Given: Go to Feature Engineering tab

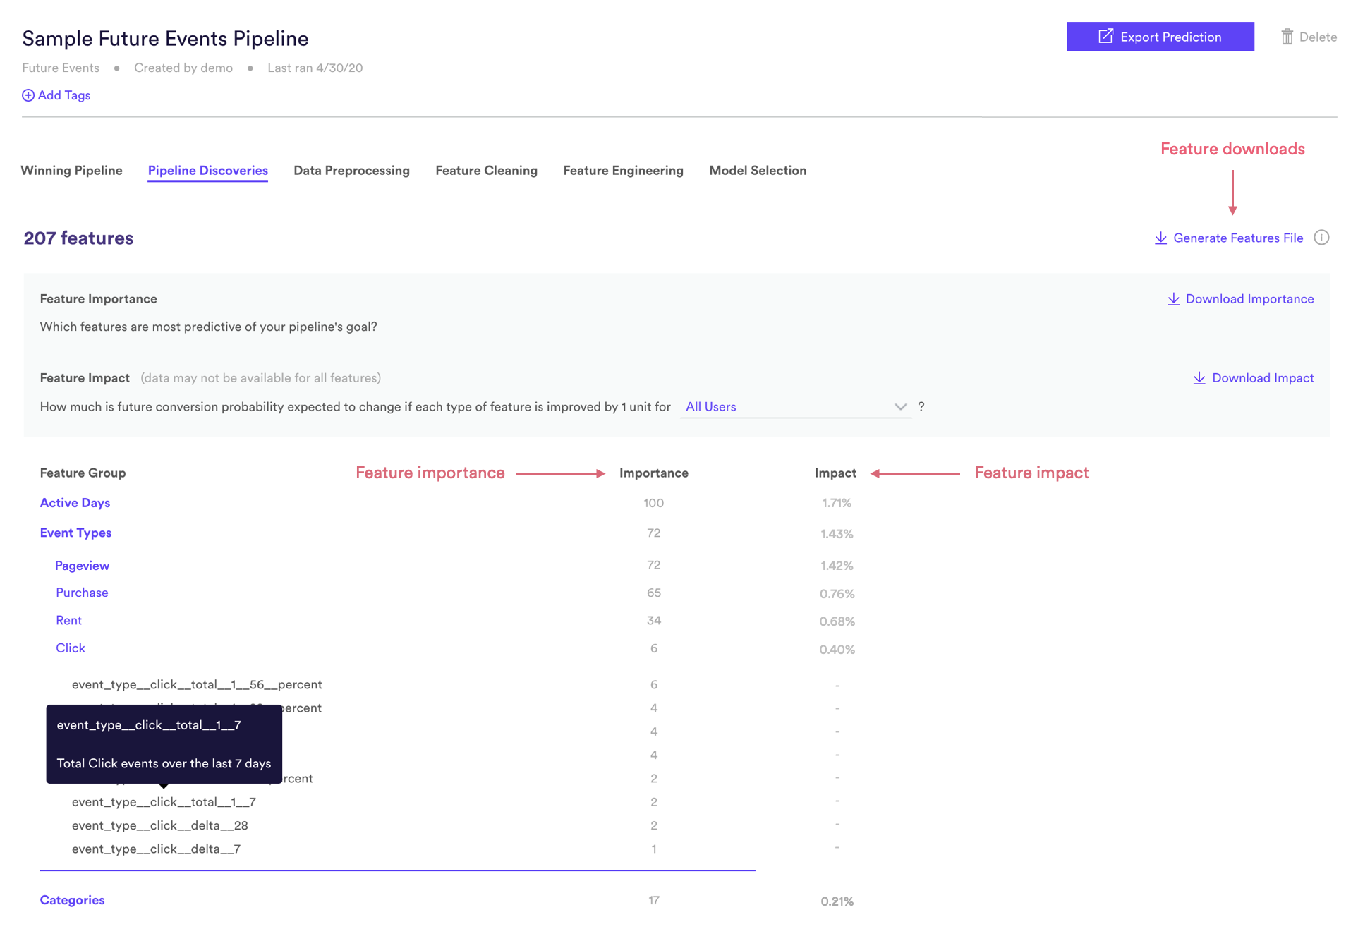Looking at the screenshot, I should pyautogui.click(x=623, y=170).
